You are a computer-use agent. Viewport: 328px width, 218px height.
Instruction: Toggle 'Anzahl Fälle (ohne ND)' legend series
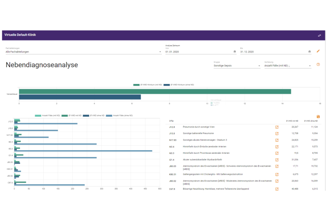[123, 115]
